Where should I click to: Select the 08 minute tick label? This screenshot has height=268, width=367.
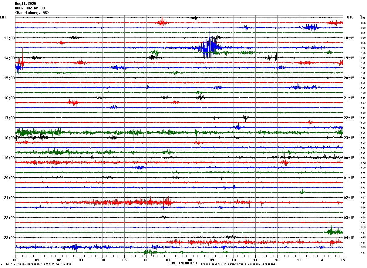click(x=190, y=260)
